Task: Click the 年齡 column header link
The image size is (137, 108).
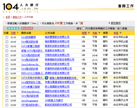Action: pos(95,33)
